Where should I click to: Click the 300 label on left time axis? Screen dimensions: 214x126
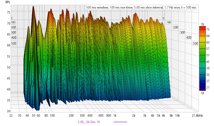(x=13, y=33)
